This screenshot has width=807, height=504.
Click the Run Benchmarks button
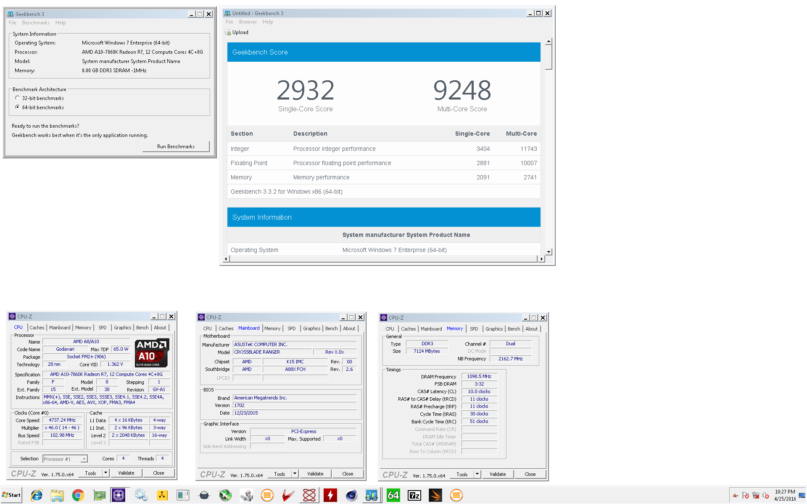tap(176, 147)
